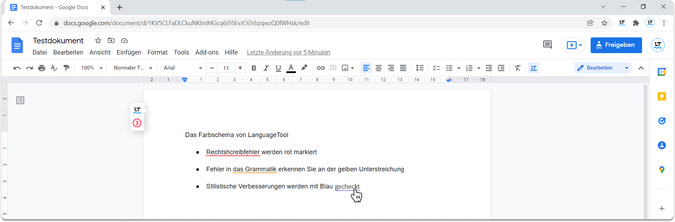This screenshot has width=675, height=222.
Task: Open the Datei menu
Action: coord(40,52)
